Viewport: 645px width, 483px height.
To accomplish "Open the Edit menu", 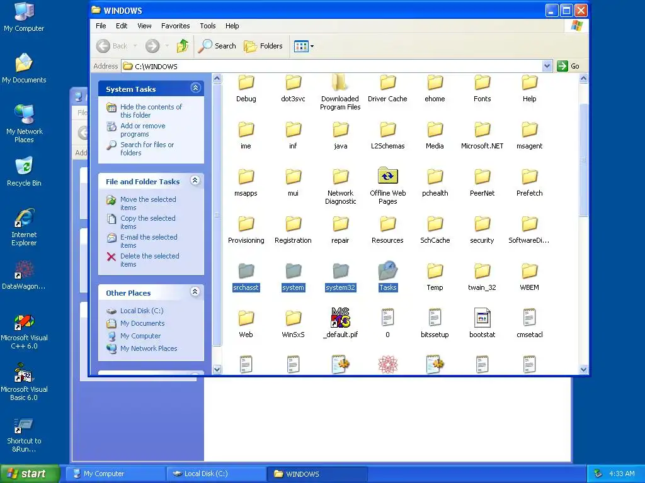I will coord(122,26).
